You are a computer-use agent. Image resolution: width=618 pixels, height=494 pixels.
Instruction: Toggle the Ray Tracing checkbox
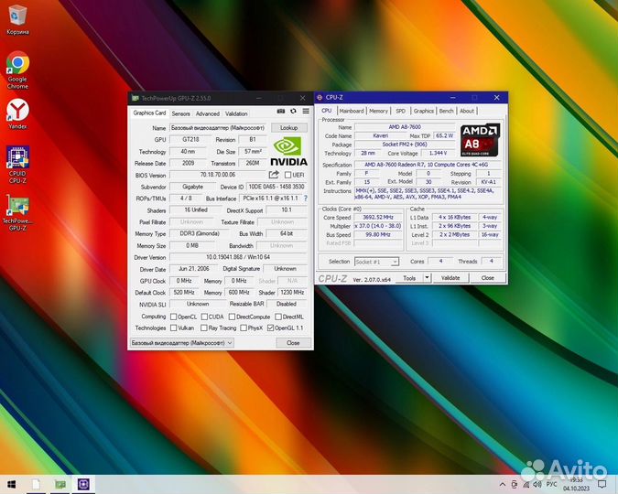pos(204,328)
